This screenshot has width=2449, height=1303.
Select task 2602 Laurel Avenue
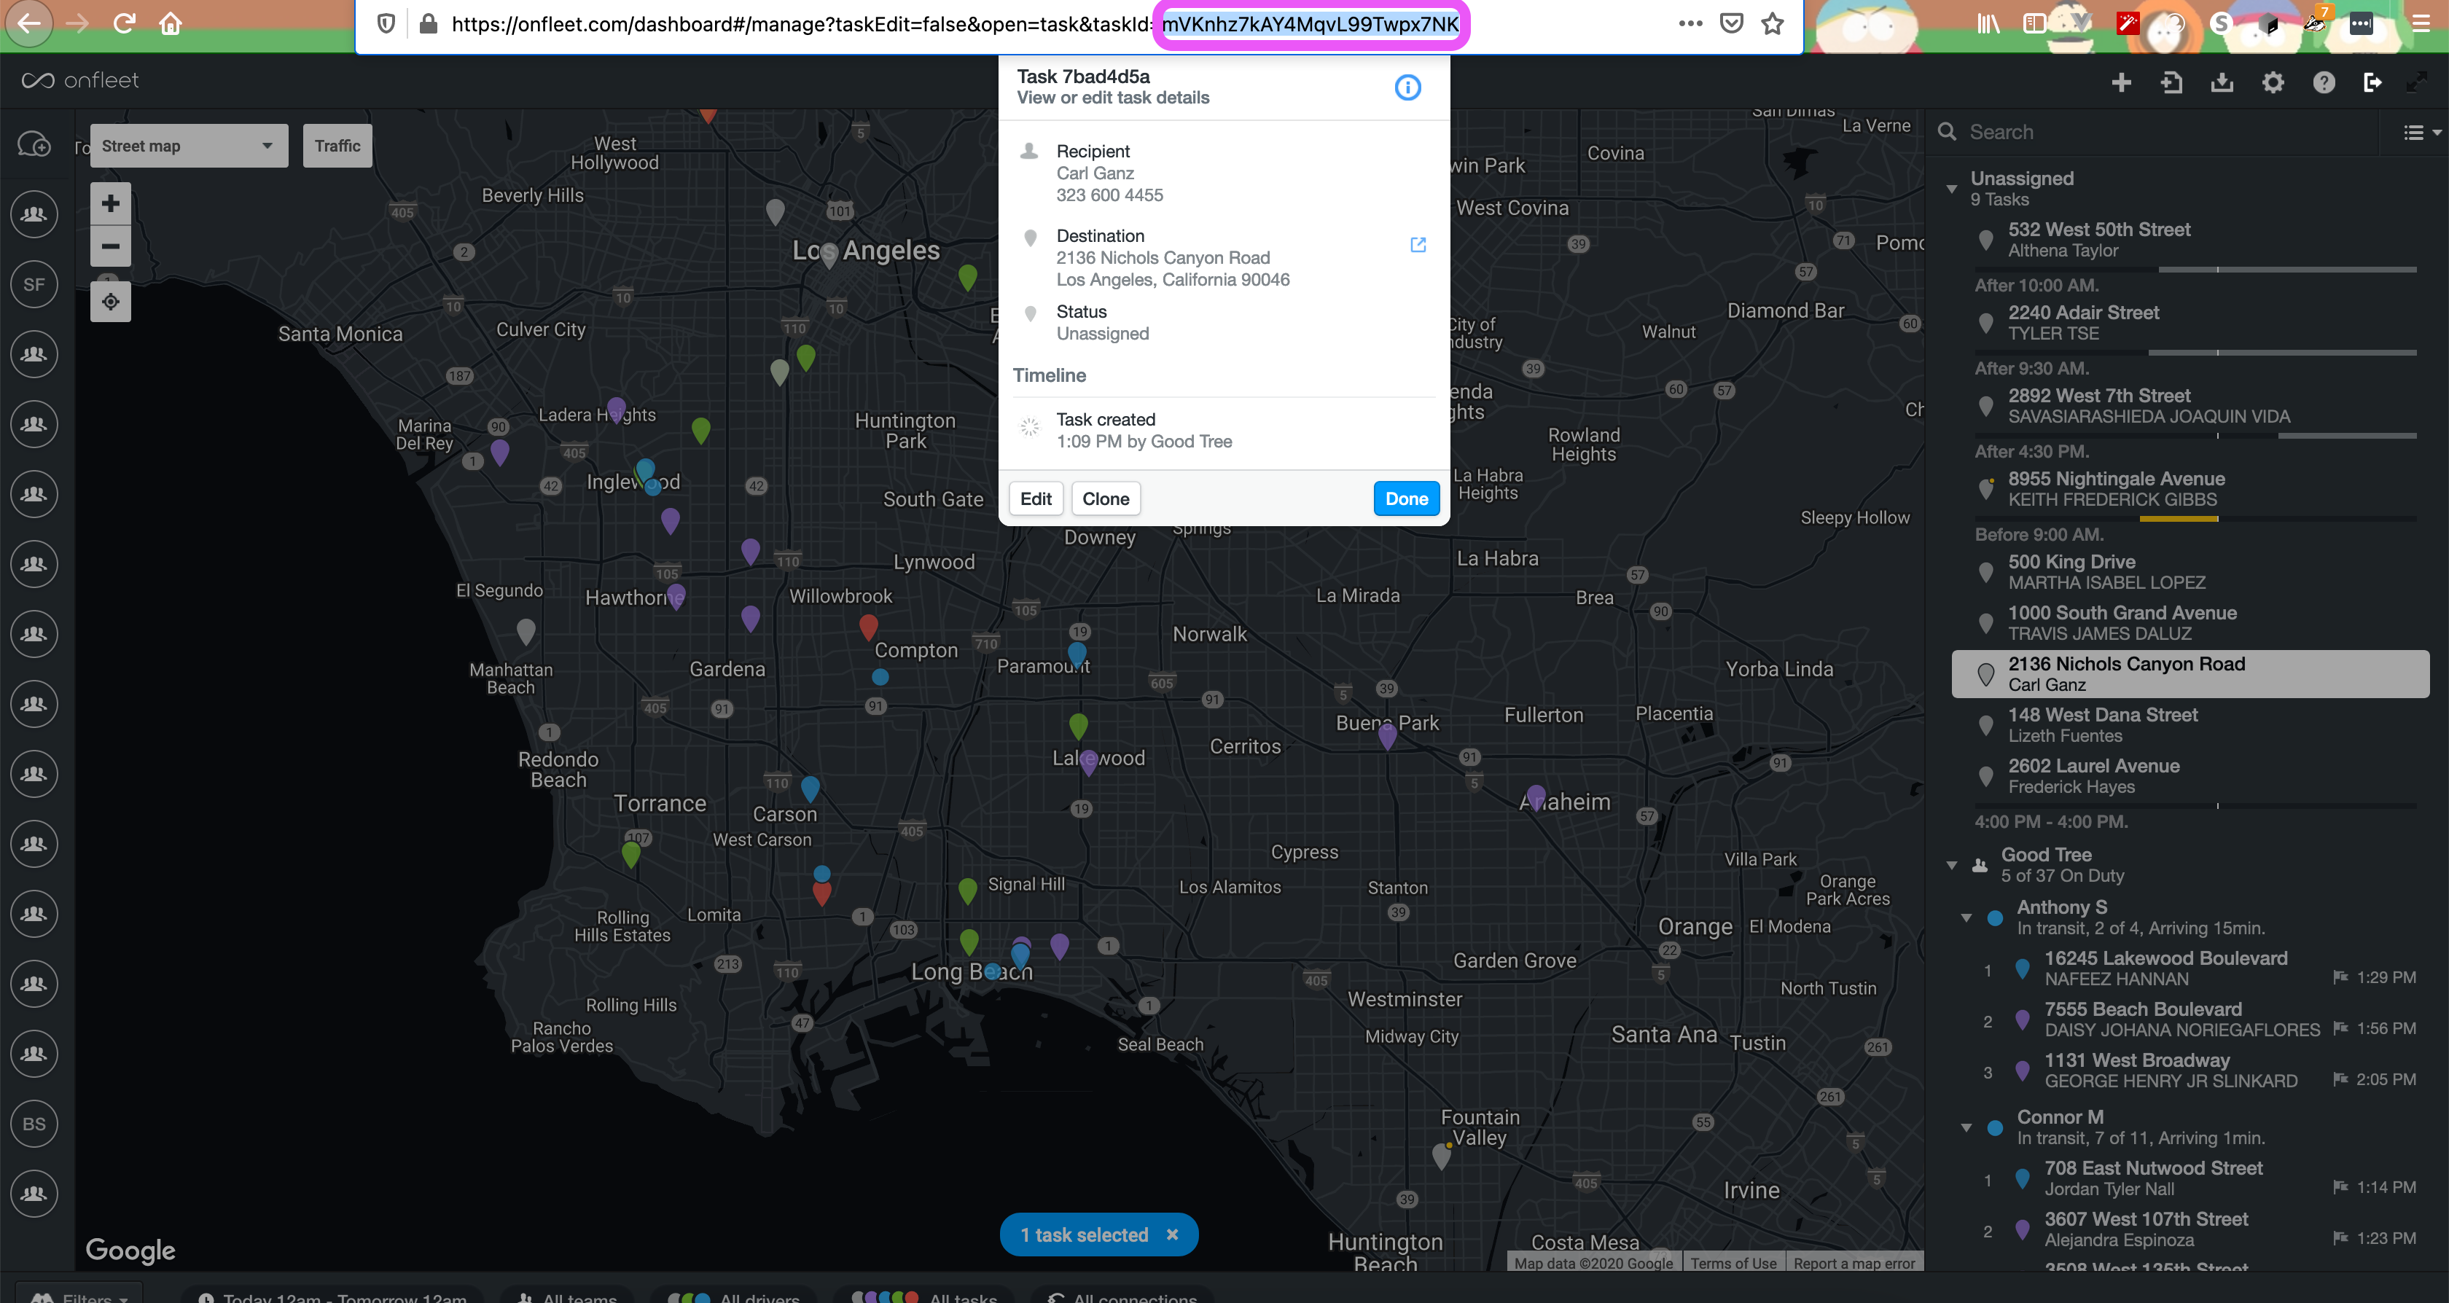[x=2190, y=775]
